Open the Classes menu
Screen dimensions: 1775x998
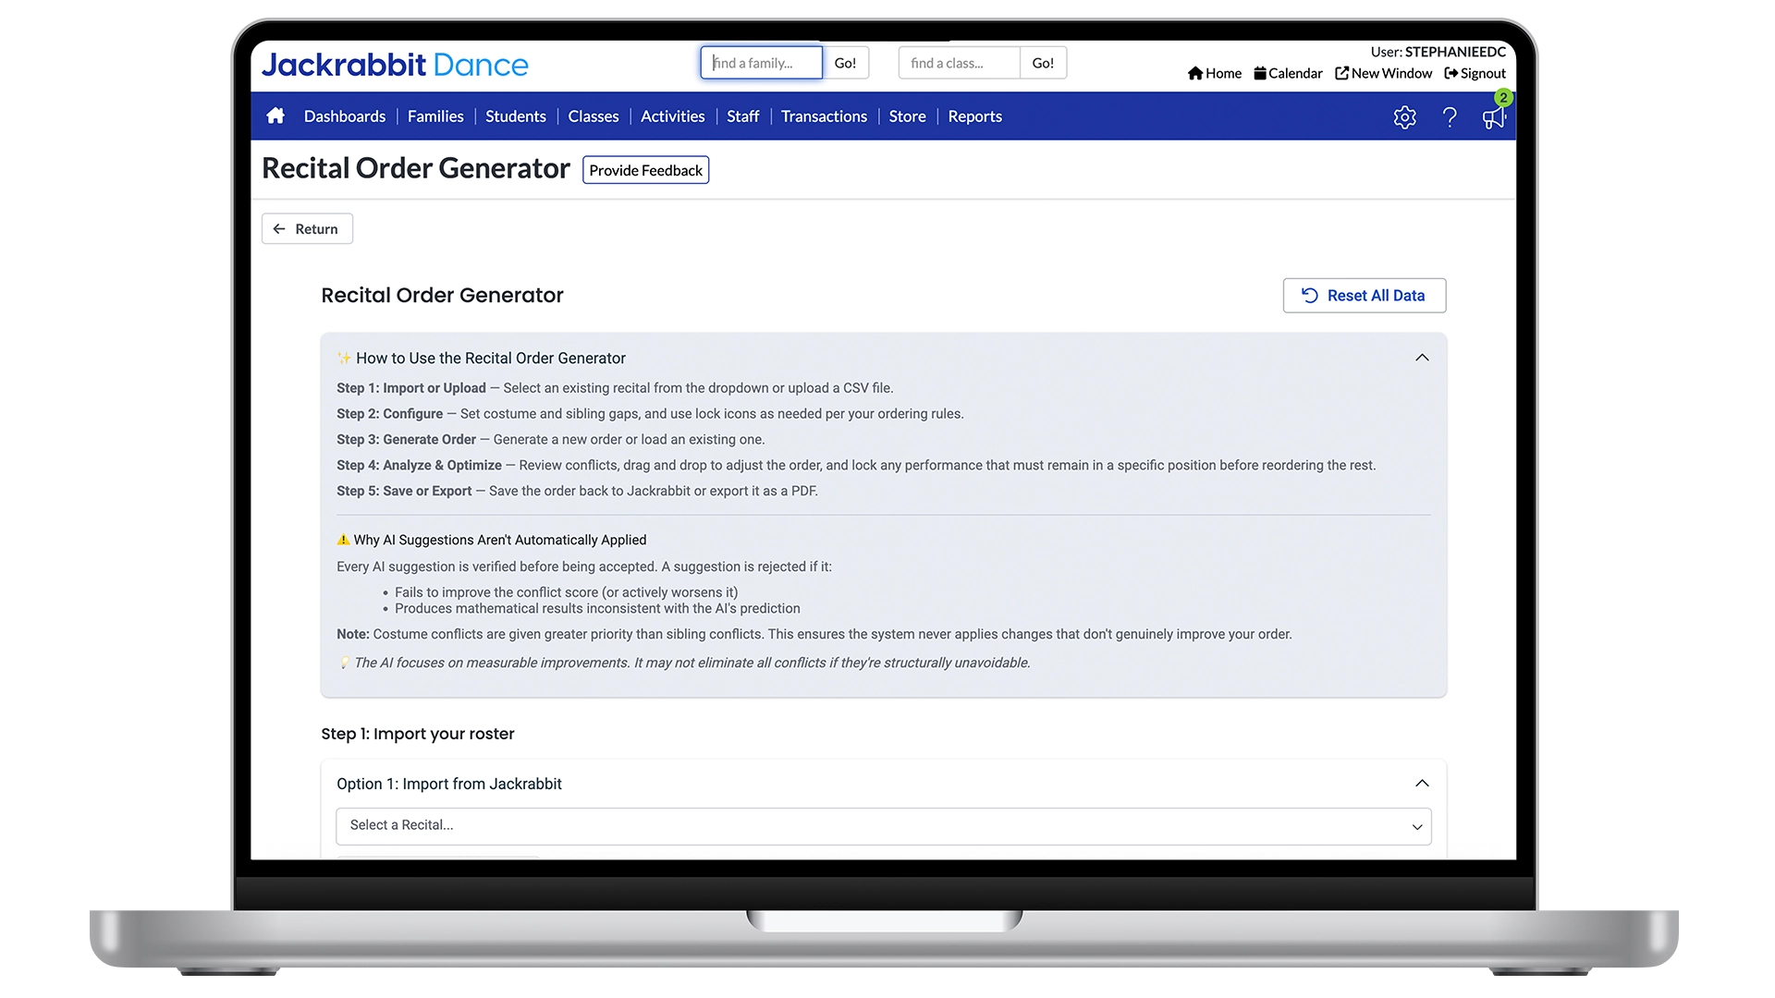click(x=594, y=116)
